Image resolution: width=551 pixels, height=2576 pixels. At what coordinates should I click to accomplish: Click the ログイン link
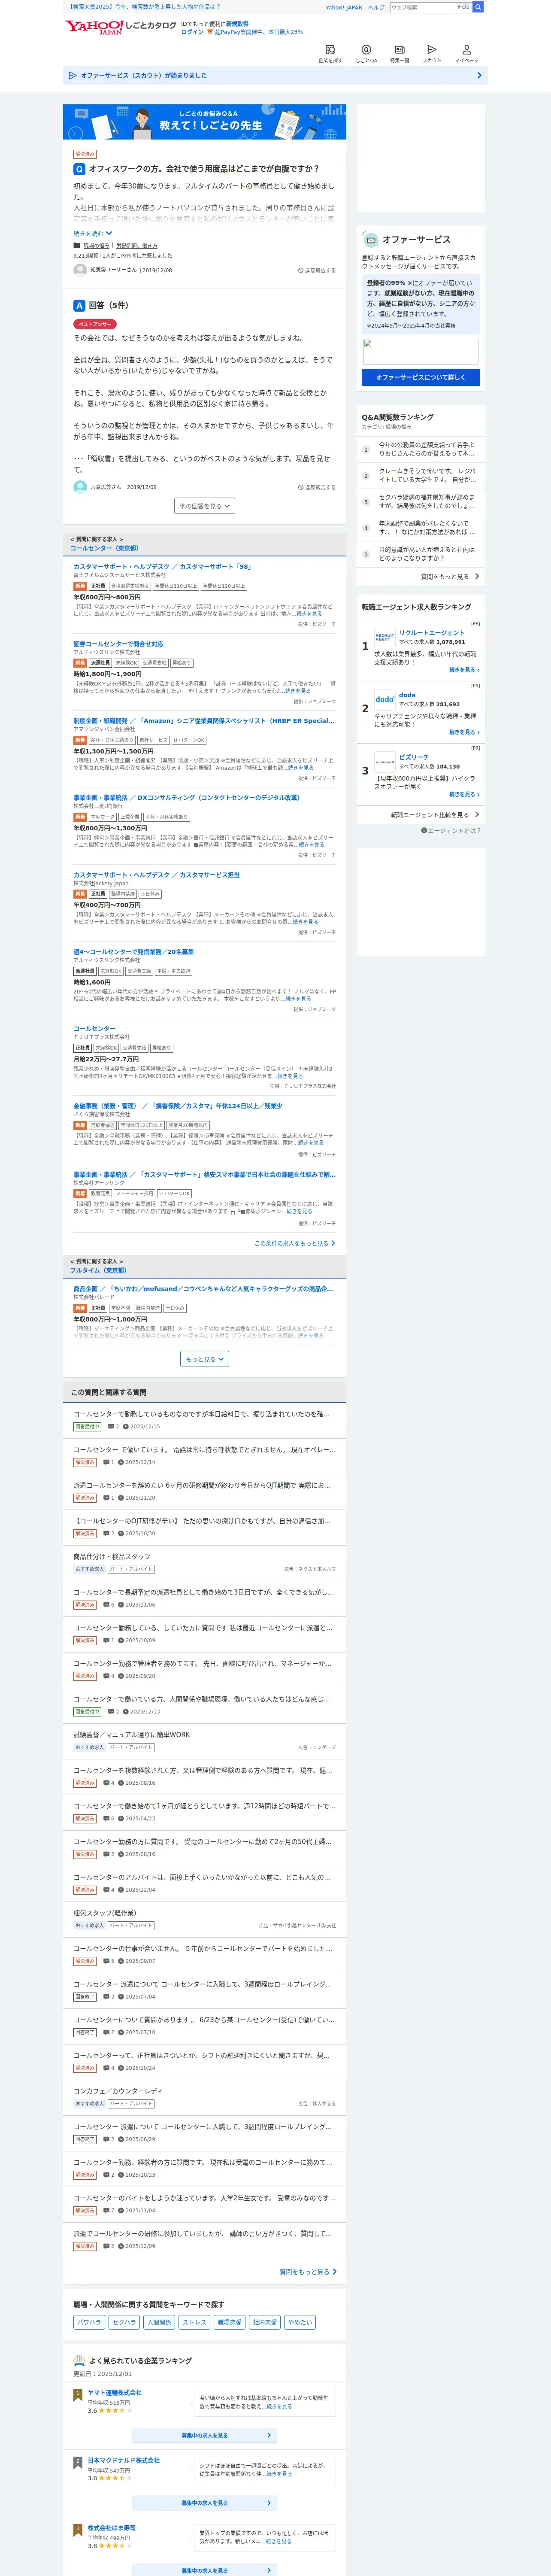coord(192,32)
